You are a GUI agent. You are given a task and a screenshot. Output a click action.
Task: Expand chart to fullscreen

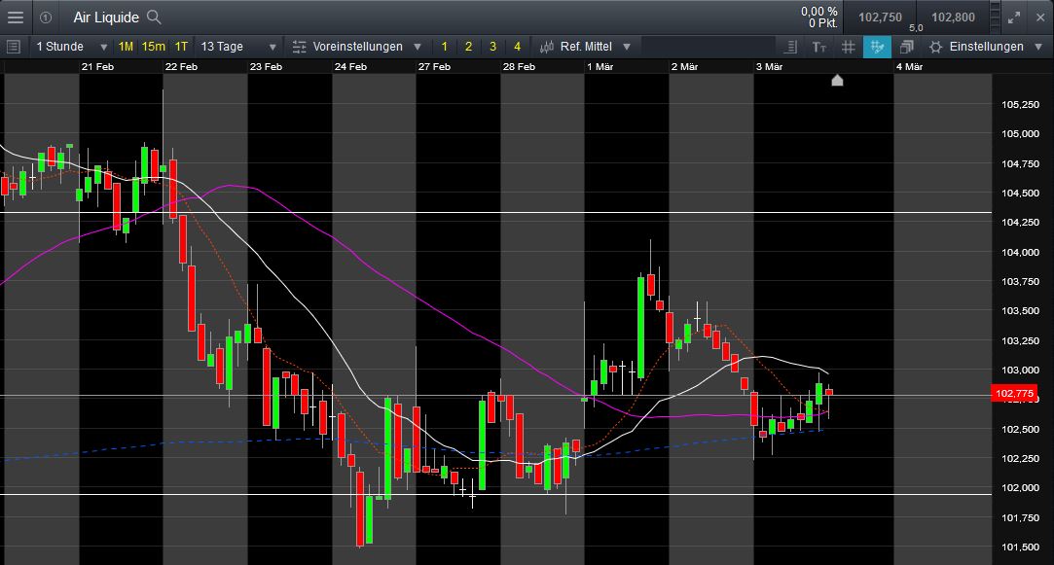(x=1014, y=17)
